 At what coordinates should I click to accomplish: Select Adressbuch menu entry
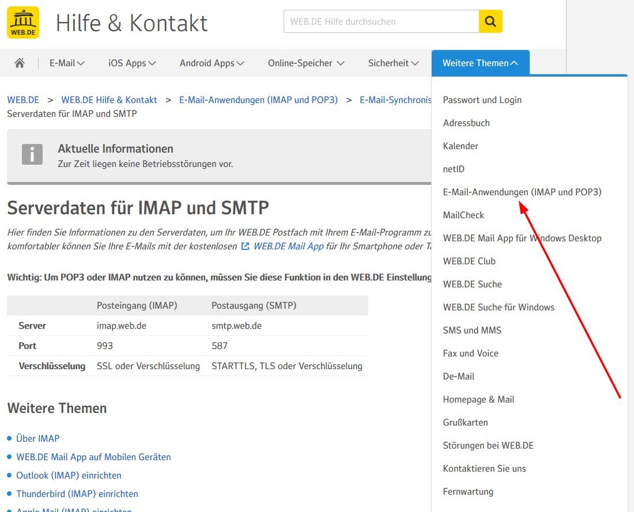[x=466, y=123]
